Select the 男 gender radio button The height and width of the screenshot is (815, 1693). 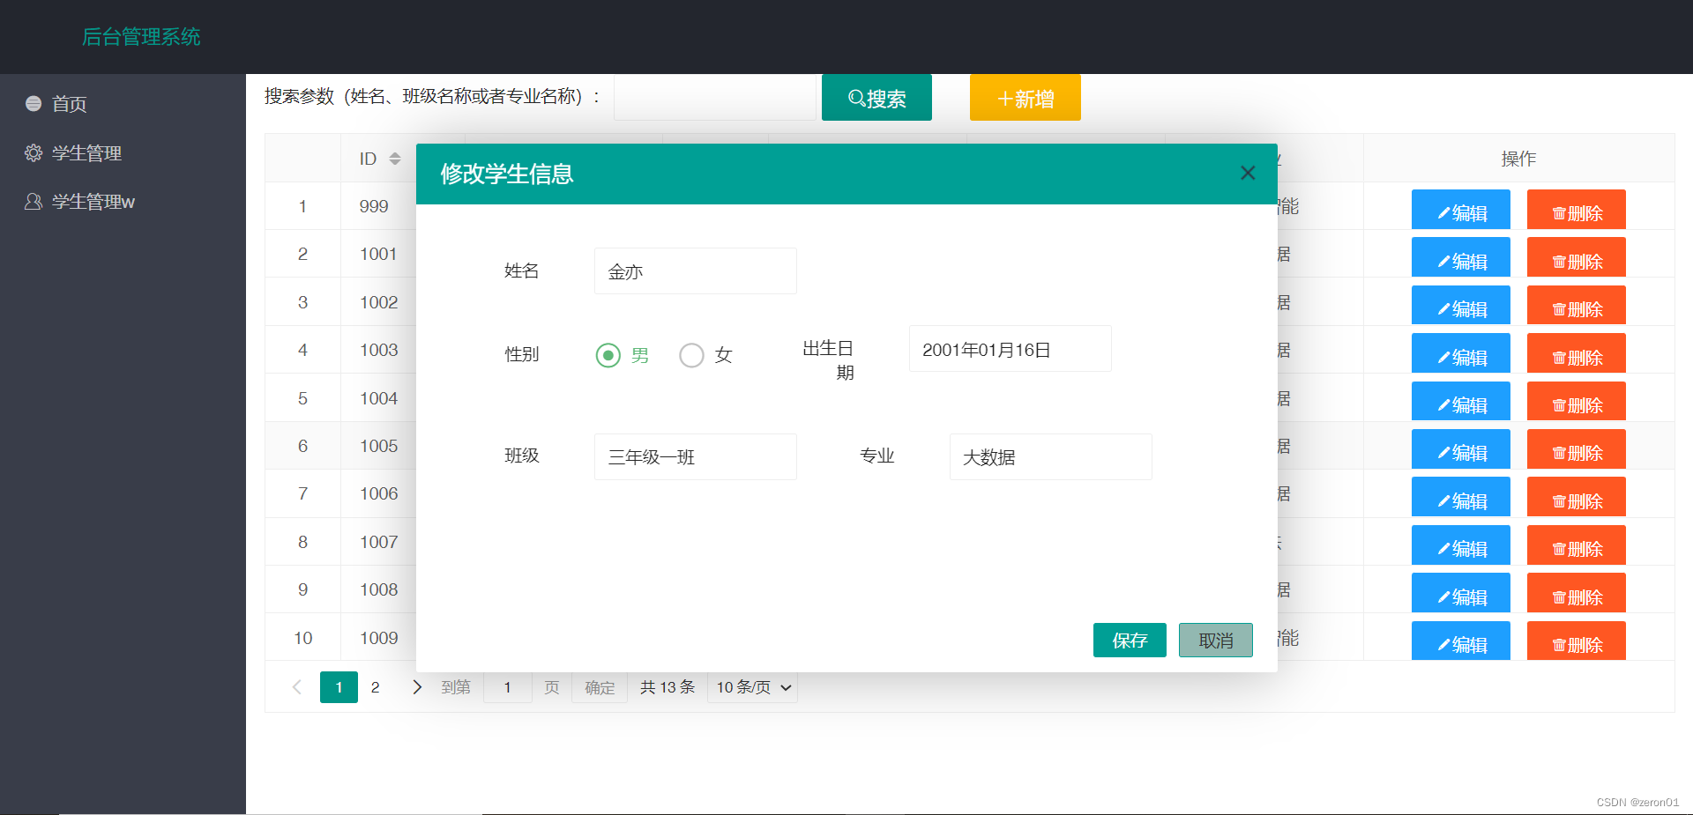(x=608, y=355)
